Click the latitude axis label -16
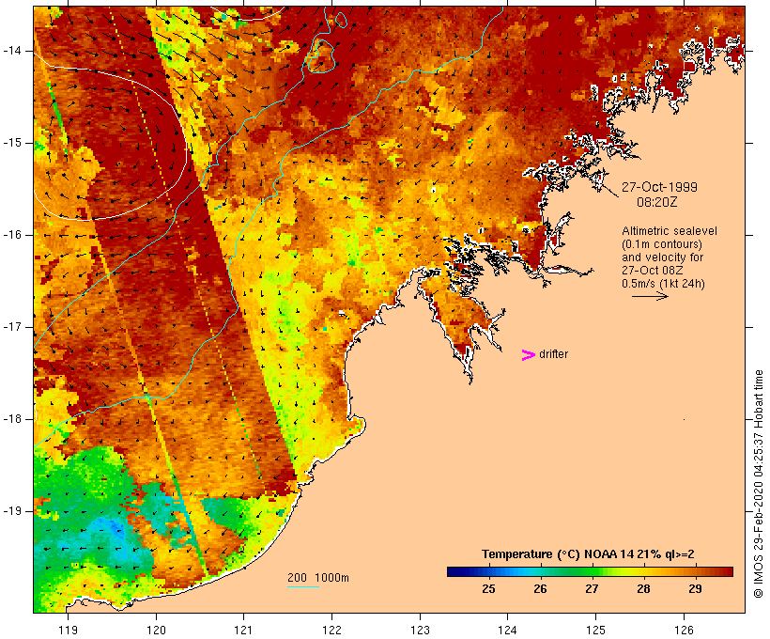This screenshot has width=770, height=639. click(x=12, y=235)
